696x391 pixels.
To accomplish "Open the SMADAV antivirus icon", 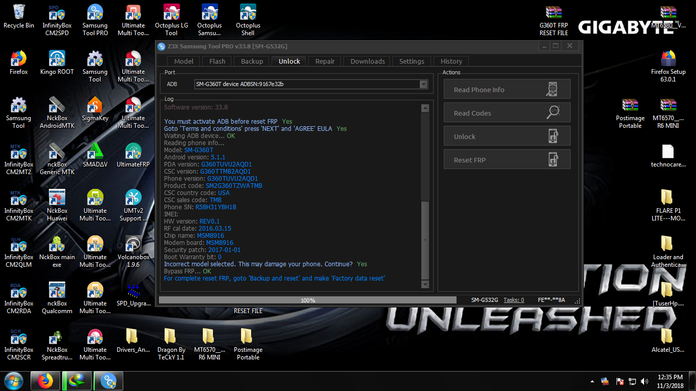I will click(x=95, y=155).
